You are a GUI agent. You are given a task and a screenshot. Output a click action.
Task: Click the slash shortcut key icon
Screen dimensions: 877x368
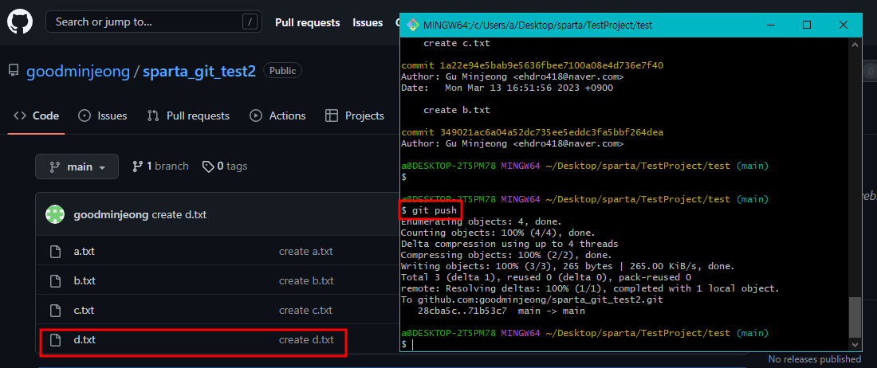coord(250,22)
